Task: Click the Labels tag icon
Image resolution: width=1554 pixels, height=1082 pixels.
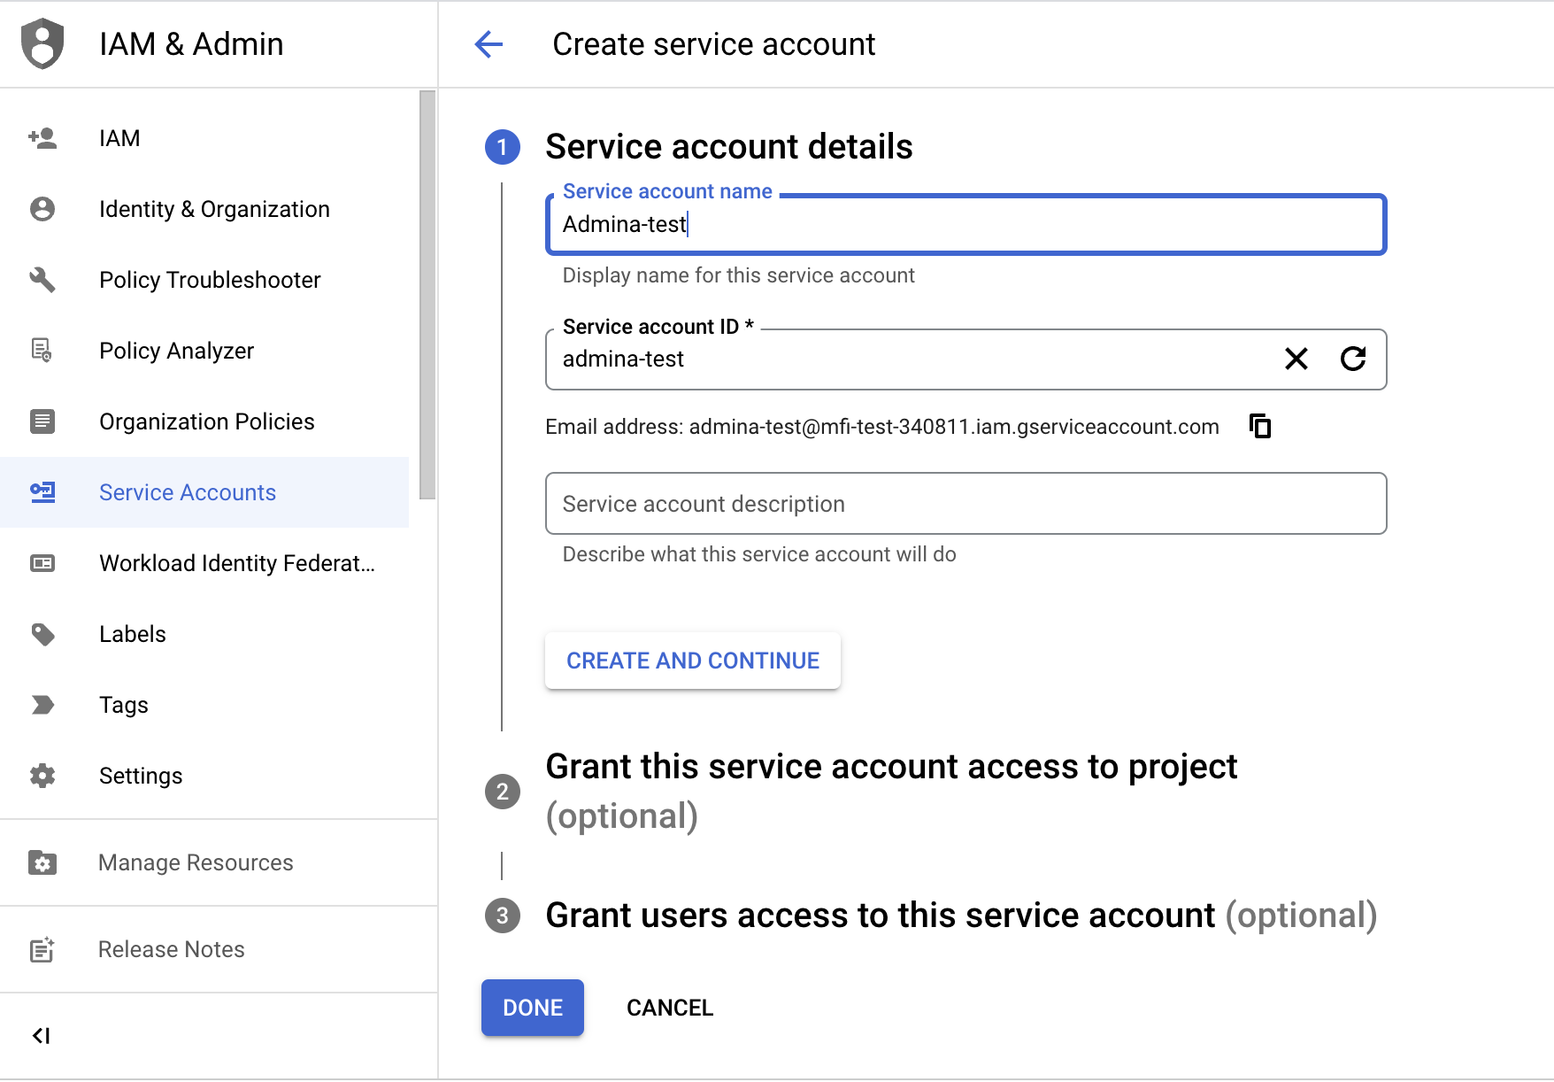Action: [42, 634]
